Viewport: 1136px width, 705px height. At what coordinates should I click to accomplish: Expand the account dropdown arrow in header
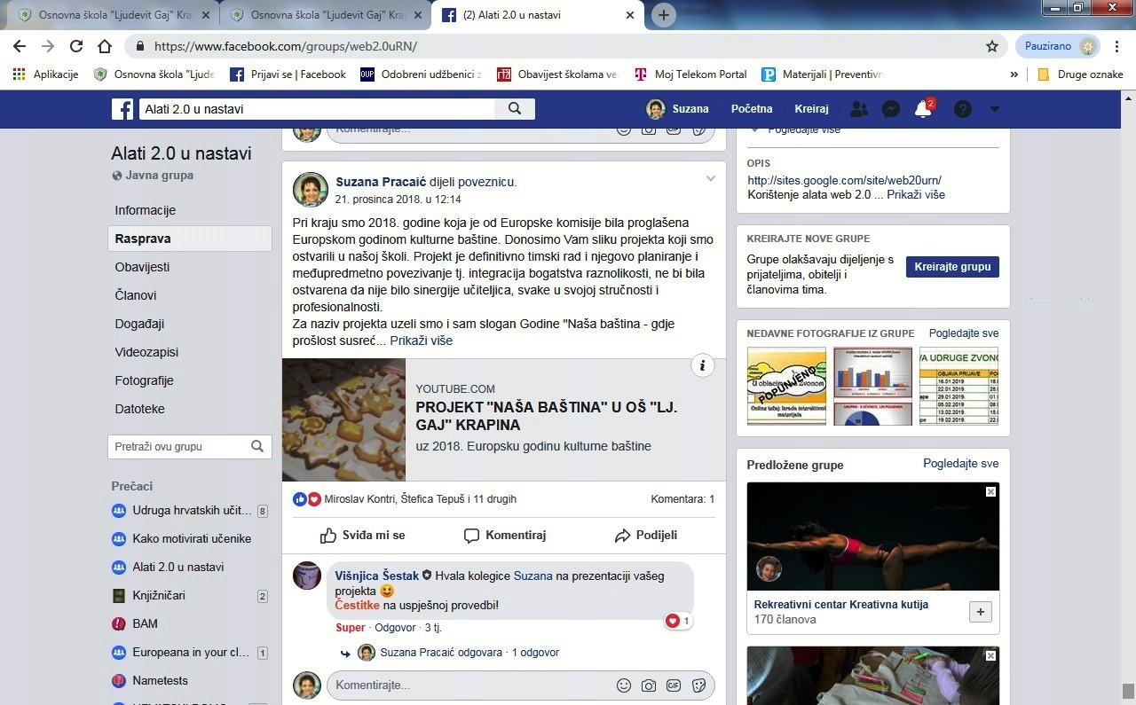pos(995,109)
